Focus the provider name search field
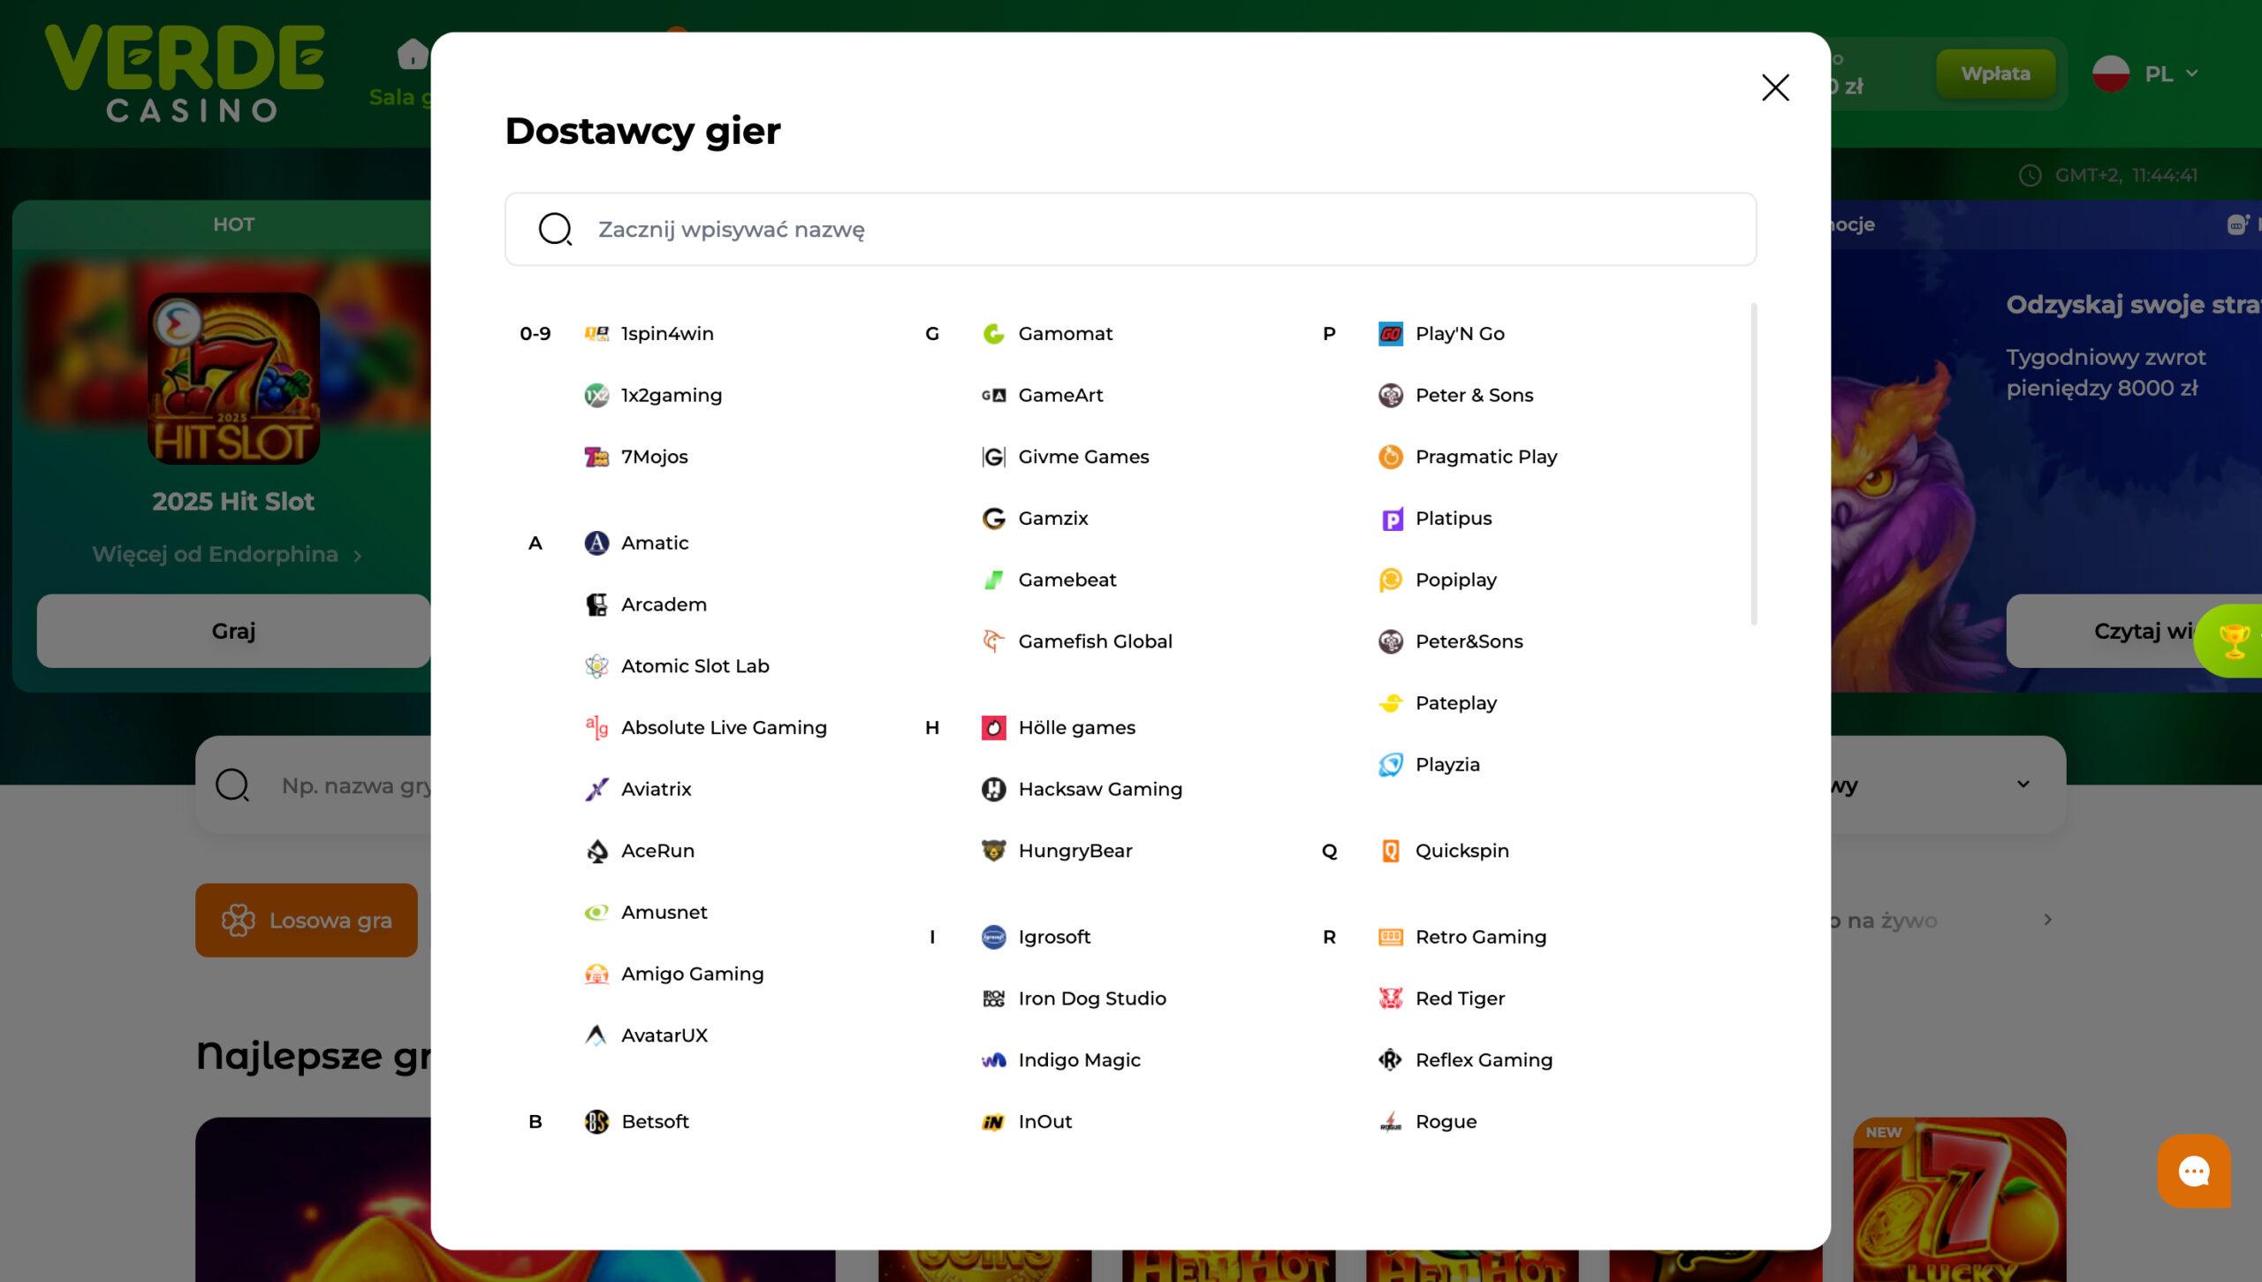The image size is (2262, 1282). coord(1131,230)
